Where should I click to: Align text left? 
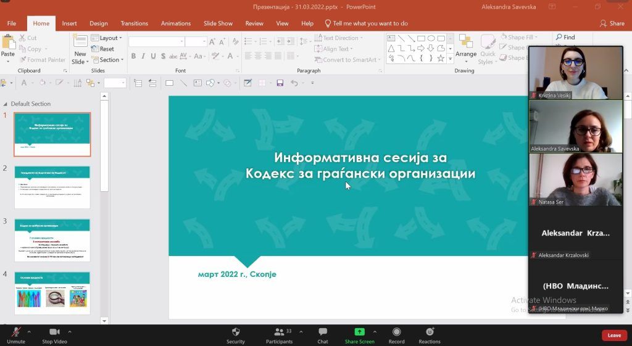click(x=248, y=56)
